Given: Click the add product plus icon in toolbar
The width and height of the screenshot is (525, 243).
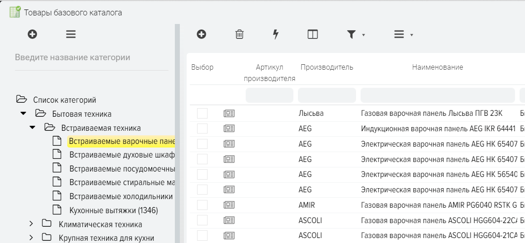Looking at the screenshot, I should 201,34.
